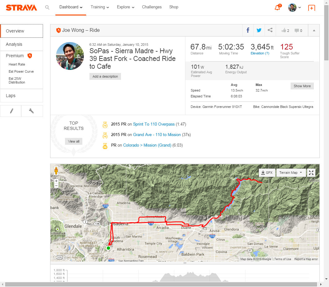Open the notifications bell

click(x=277, y=8)
